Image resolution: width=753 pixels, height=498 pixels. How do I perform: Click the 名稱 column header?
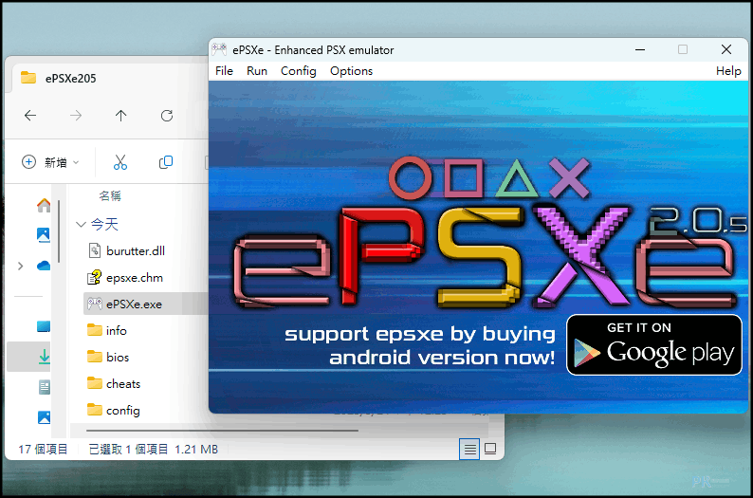(x=110, y=195)
